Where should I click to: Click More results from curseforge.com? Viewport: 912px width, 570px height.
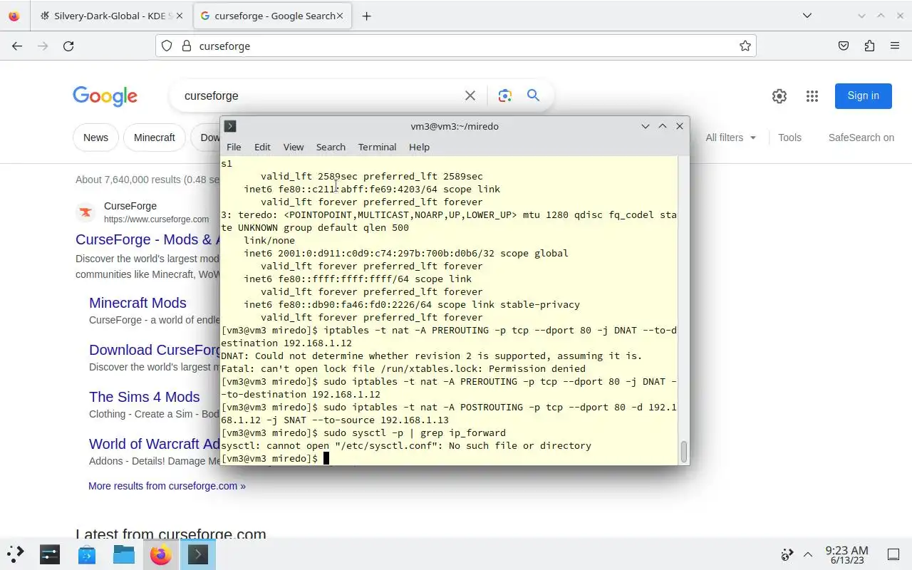pyautogui.click(x=167, y=486)
